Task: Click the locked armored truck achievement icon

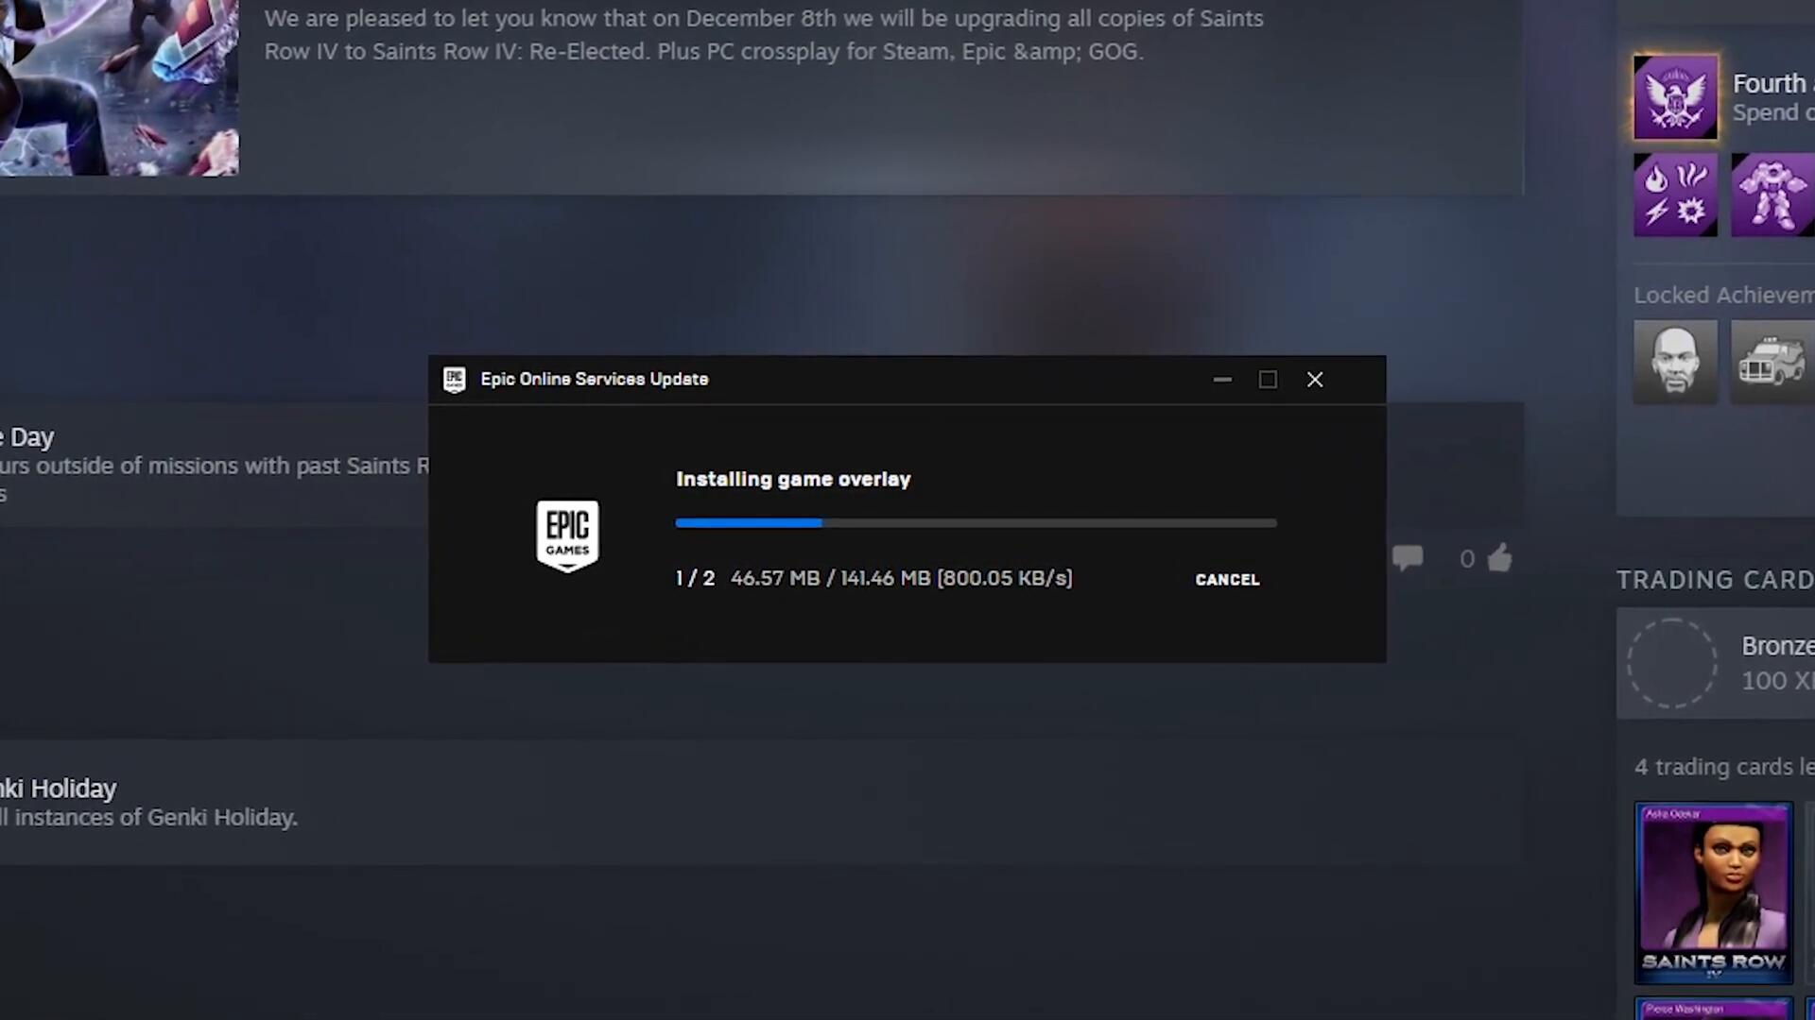Action: pyautogui.click(x=1772, y=362)
